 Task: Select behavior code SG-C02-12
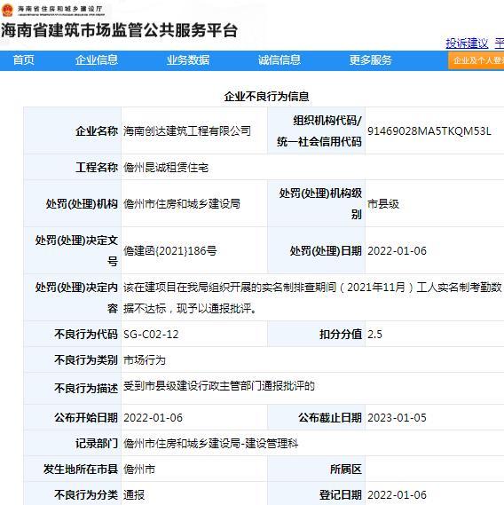point(151,335)
